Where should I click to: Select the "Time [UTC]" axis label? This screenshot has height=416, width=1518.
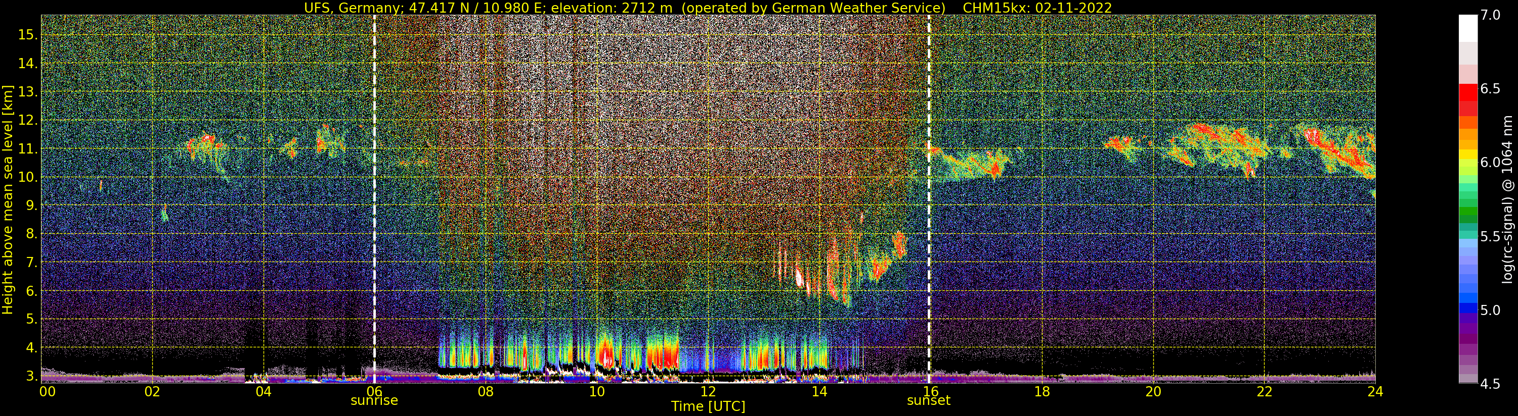click(x=708, y=406)
